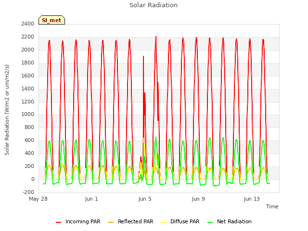This screenshot has height=231, width=308.
Task: Click the Solar Radiation chart title
Action: click(154, 5)
